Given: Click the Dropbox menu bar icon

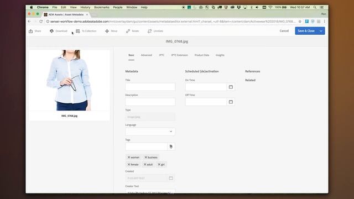Looking at the screenshot, I should point(238,7).
